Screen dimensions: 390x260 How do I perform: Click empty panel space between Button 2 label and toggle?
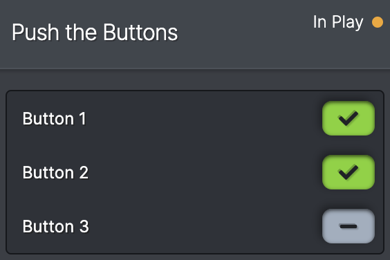coord(204,172)
